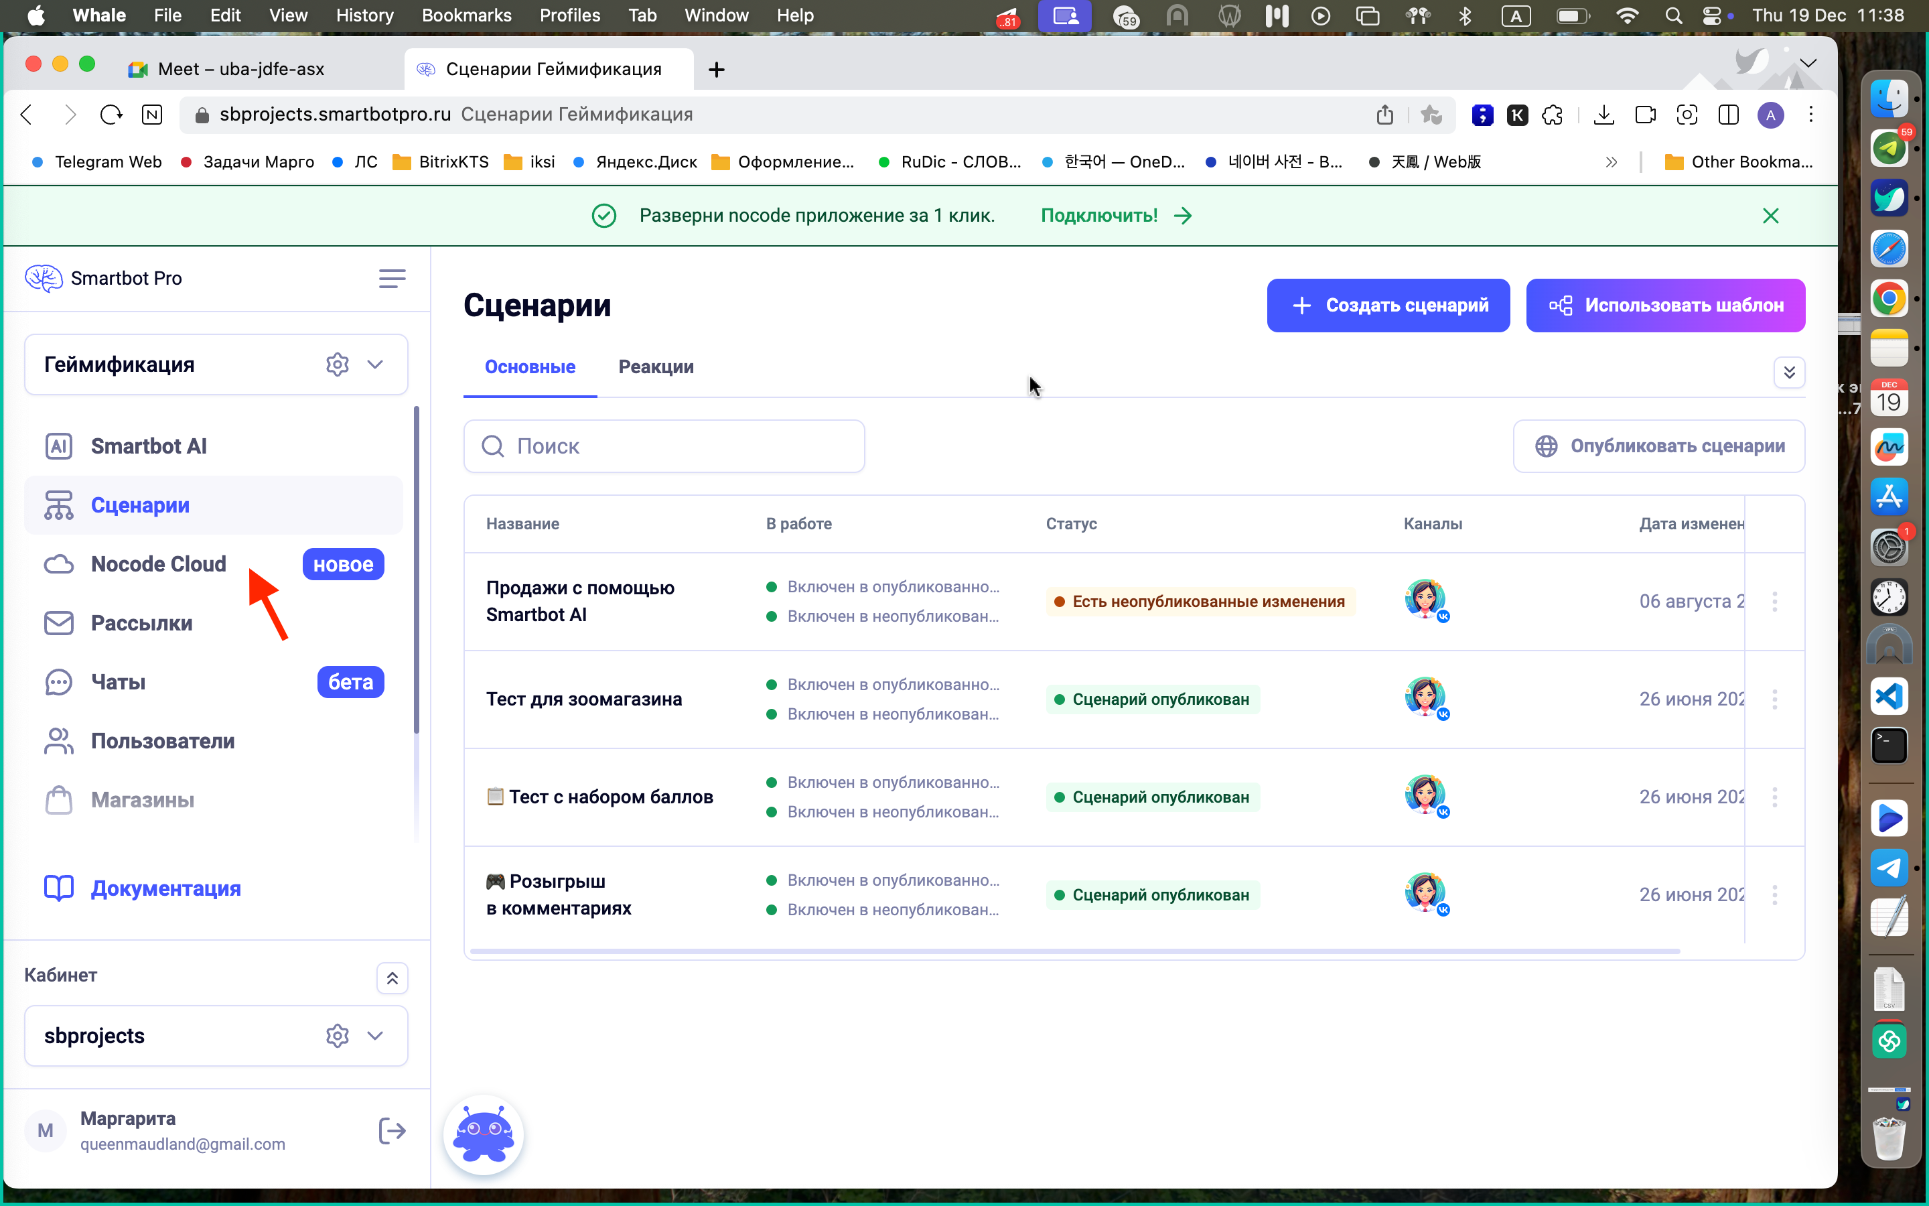This screenshot has width=1929, height=1206.
Task: Click Использовать шаблон button
Action: click(x=1665, y=306)
